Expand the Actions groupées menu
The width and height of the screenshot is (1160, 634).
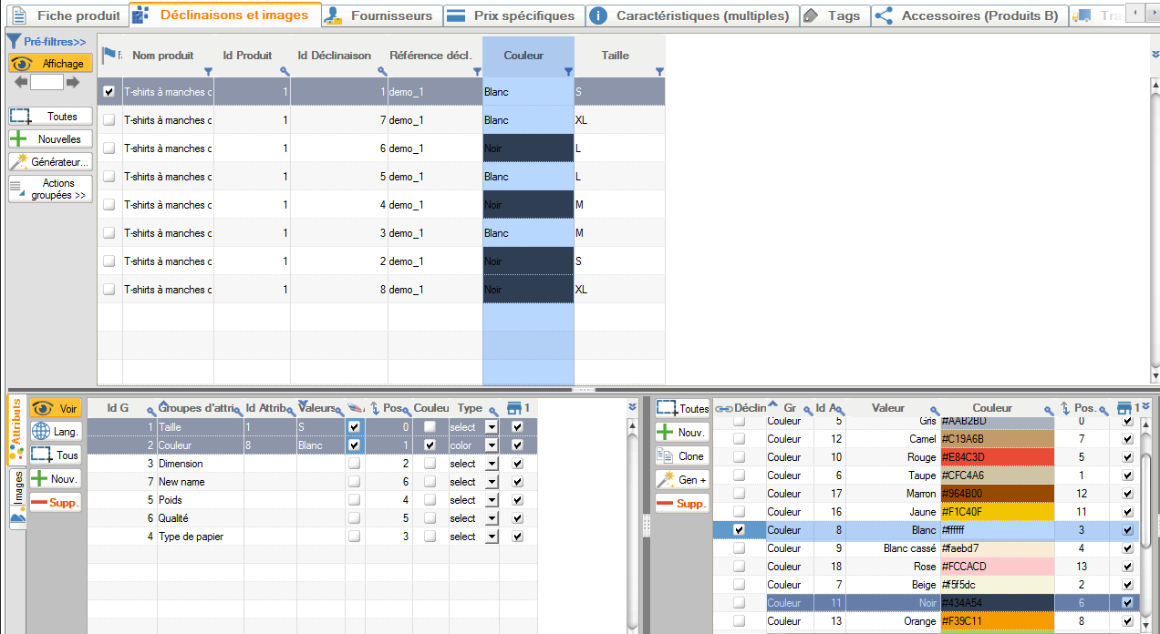click(x=50, y=189)
